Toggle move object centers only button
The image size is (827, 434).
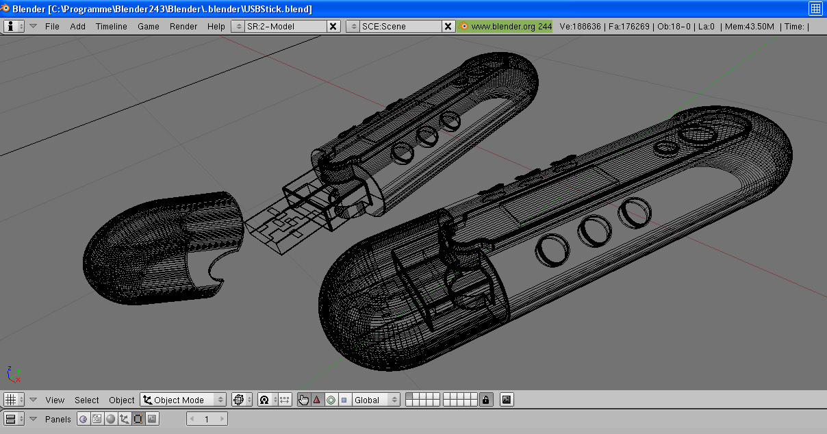[x=285, y=400]
